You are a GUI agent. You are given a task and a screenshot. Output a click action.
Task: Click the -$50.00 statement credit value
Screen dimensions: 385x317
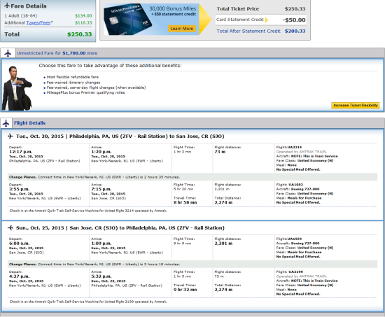coord(294,20)
